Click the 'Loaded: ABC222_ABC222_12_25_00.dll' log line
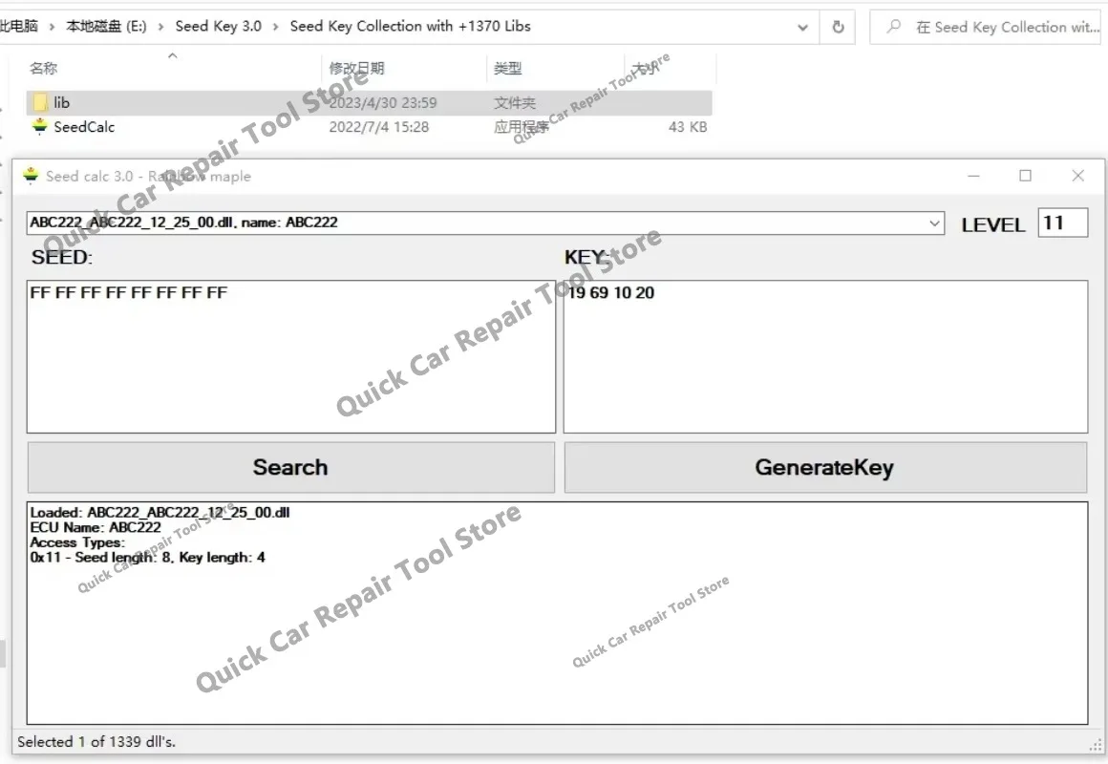Screen dimensions: 1108x764 pos(160,513)
